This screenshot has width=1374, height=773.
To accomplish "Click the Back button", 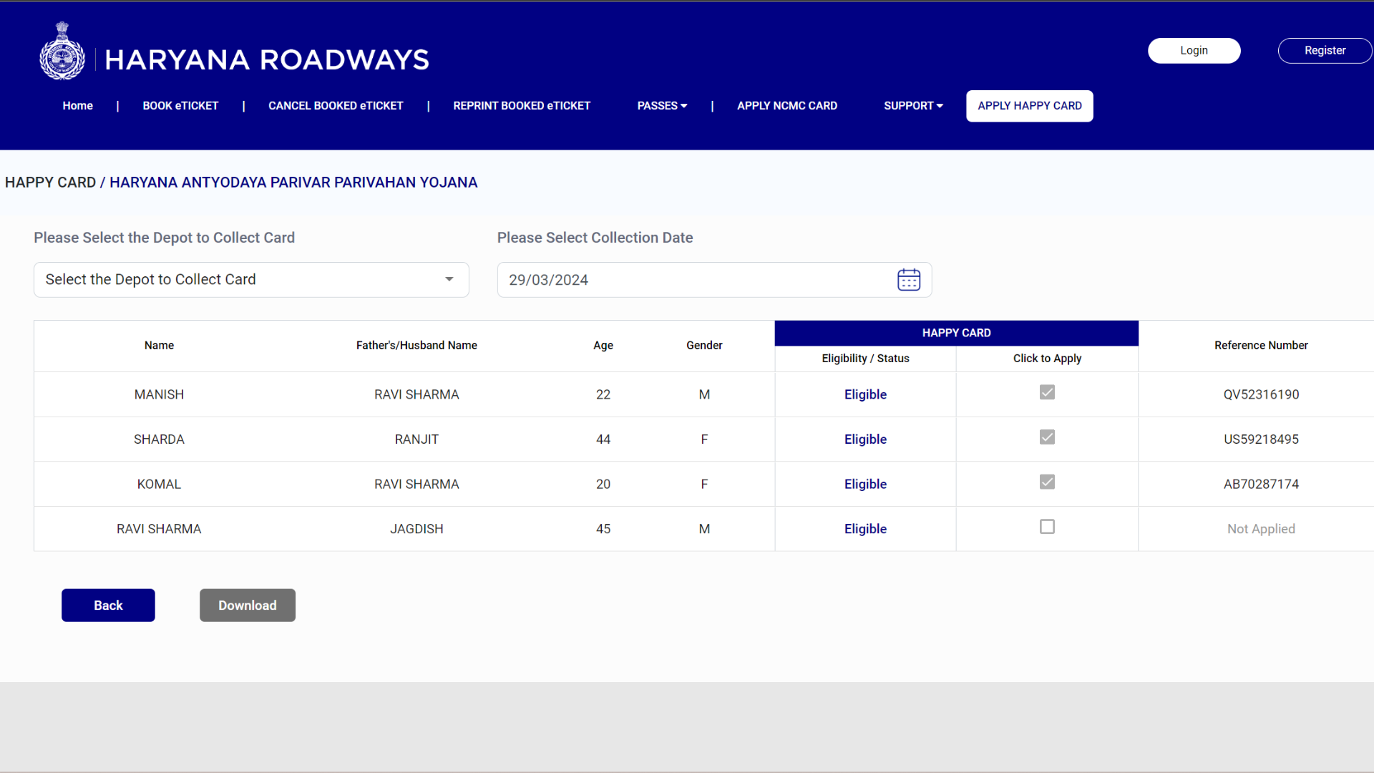I will tap(108, 606).
